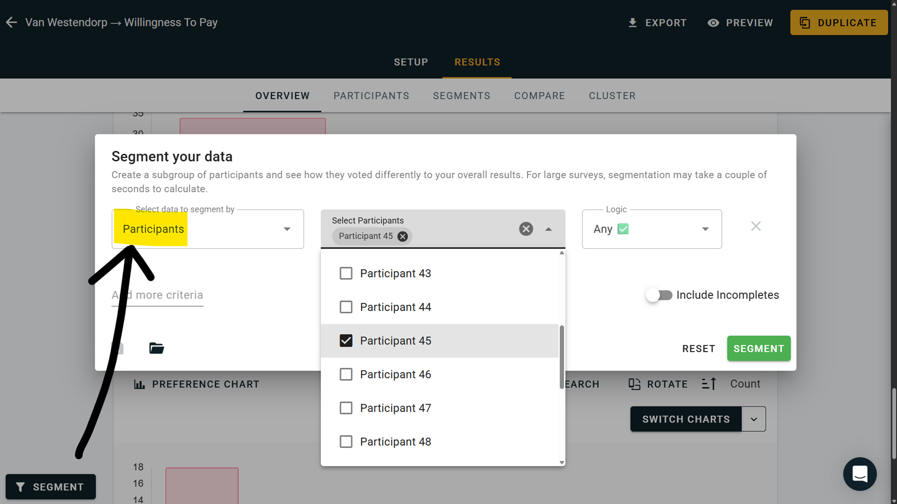This screenshot has height=504, width=897.
Task: Uncheck the Participant 45 checkbox
Action: point(346,341)
